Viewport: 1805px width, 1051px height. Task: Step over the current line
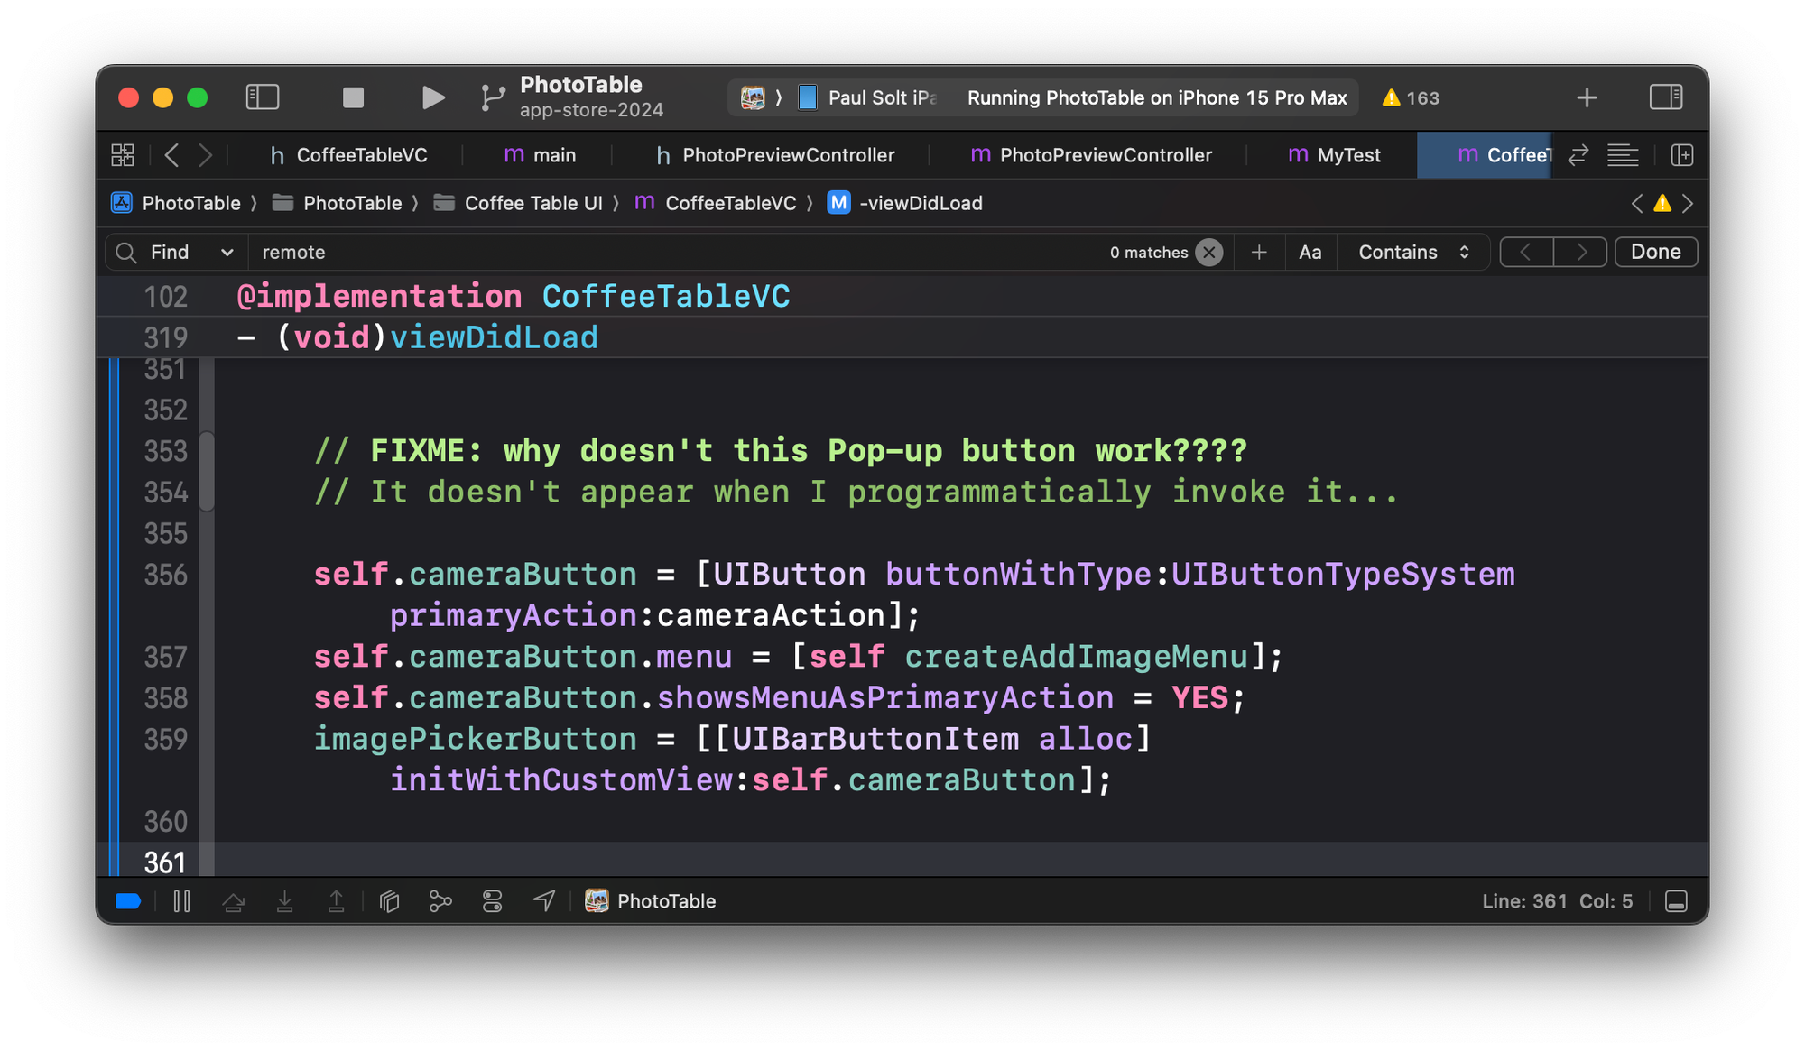pyautogui.click(x=235, y=900)
